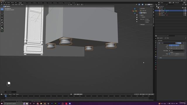
Task: Switch to the Shading workspace tab
Action: pyautogui.click(x=45, y=3)
